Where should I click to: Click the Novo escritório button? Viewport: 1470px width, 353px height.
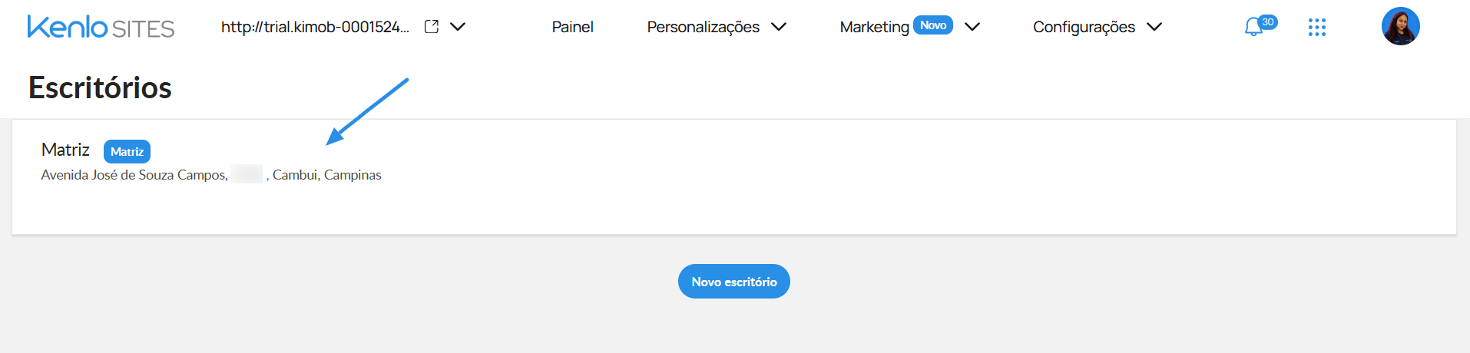click(x=734, y=282)
